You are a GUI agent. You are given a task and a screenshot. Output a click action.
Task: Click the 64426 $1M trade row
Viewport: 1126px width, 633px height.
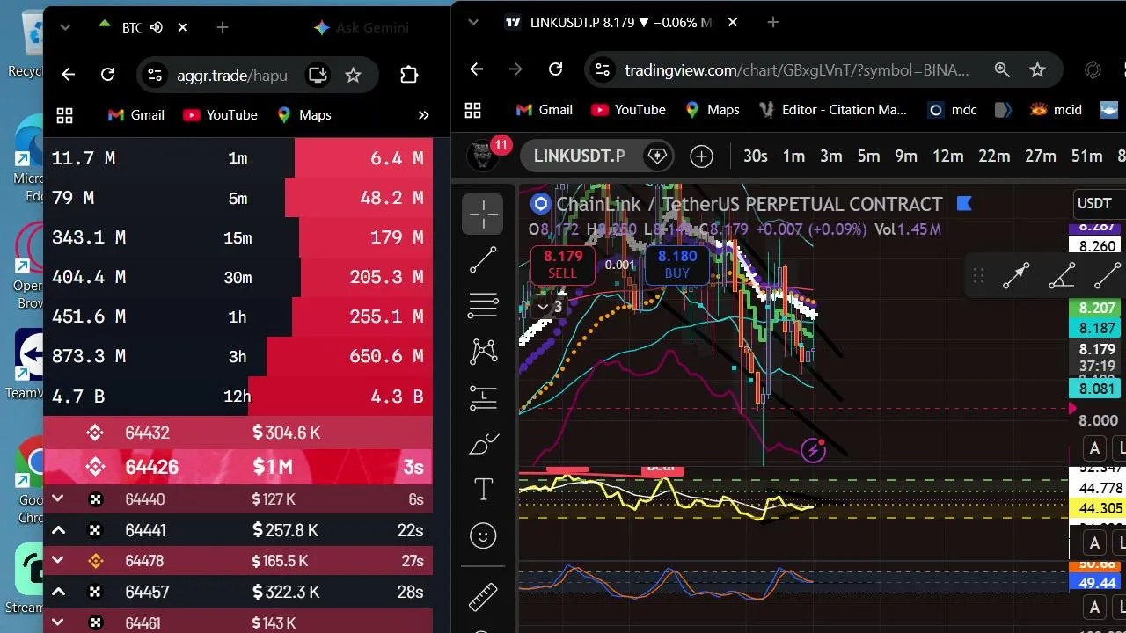[238, 467]
